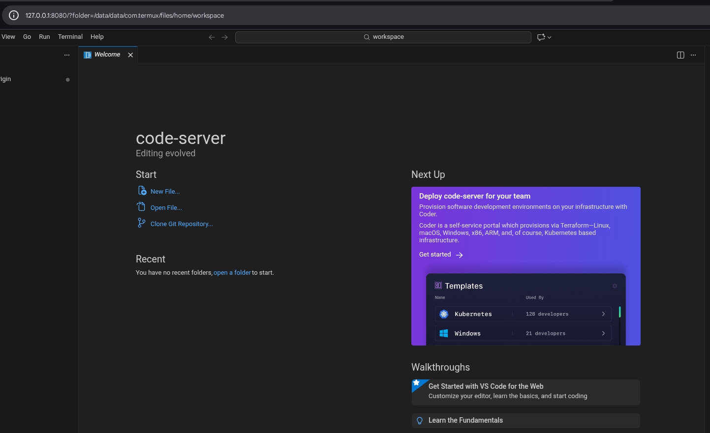Click the browser URL address text
This screenshot has width=710, height=433.
click(124, 15)
